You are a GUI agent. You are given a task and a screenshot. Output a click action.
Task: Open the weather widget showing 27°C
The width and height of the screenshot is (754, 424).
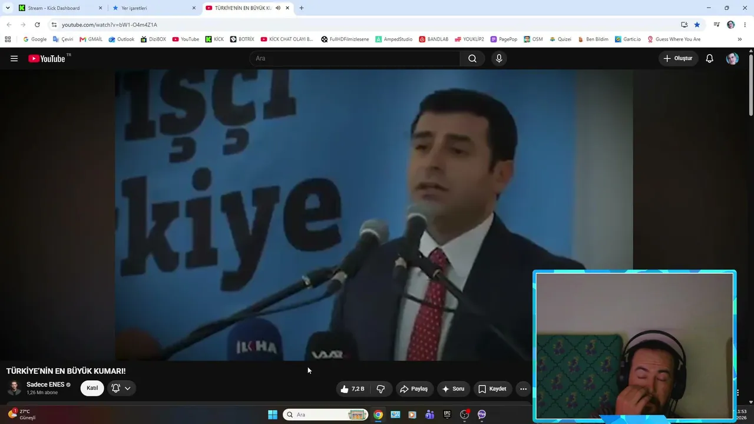[x=22, y=415]
